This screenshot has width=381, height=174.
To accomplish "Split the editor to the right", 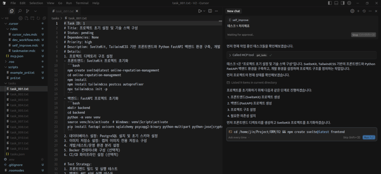I will (x=210, y=11).
